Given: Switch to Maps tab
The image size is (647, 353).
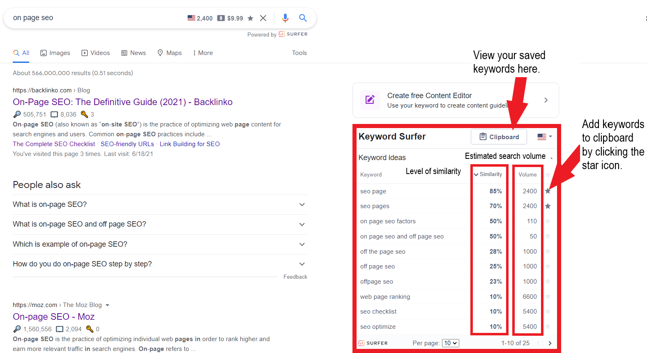Looking at the screenshot, I should (170, 53).
